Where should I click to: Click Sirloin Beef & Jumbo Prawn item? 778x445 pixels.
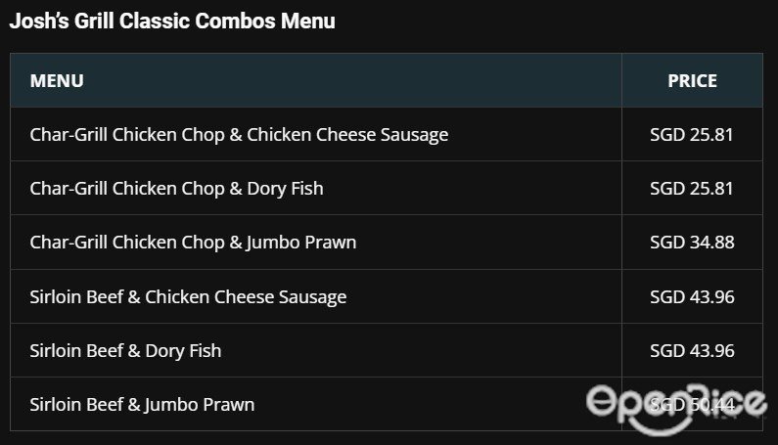(x=142, y=405)
